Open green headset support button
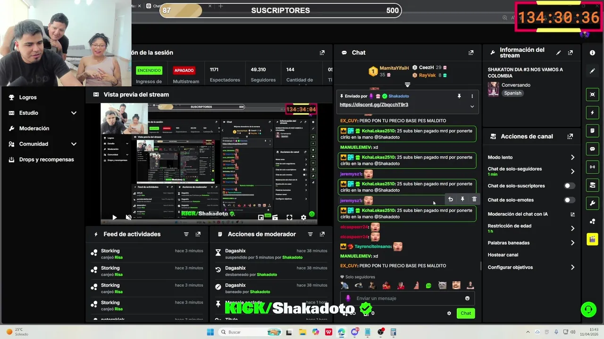 coord(588,309)
